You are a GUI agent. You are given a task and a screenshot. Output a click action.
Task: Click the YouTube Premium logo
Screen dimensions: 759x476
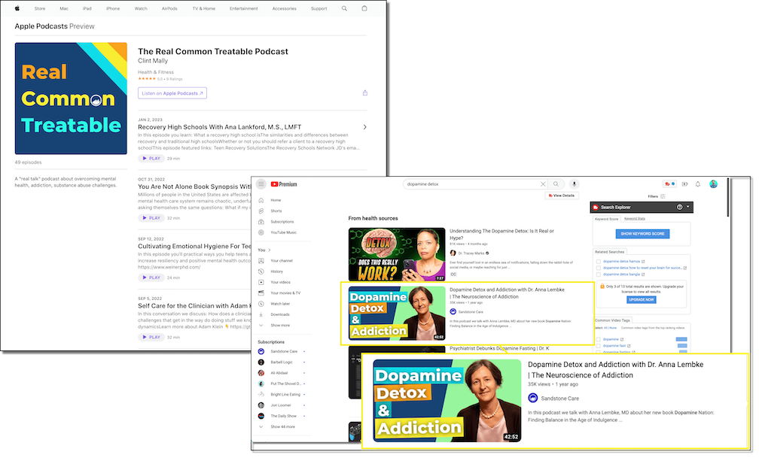284,184
